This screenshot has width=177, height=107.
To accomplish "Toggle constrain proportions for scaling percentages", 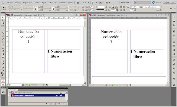I will (53, 9).
